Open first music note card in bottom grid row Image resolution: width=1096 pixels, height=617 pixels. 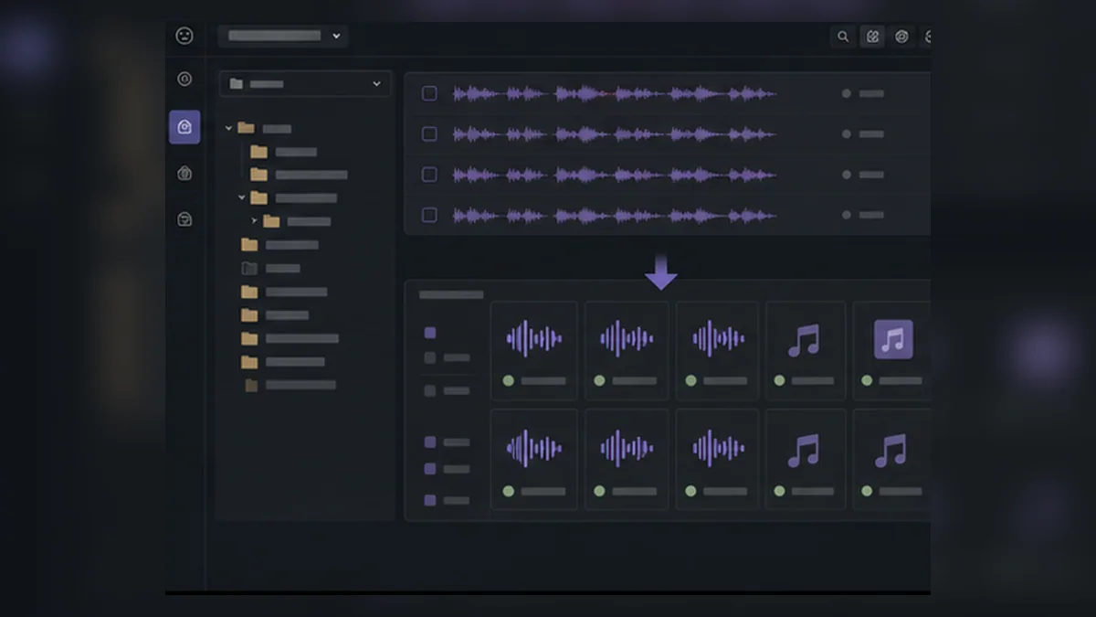click(806, 460)
